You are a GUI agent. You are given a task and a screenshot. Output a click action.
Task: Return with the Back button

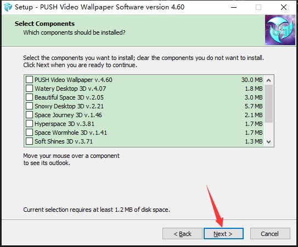click(x=182, y=233)
